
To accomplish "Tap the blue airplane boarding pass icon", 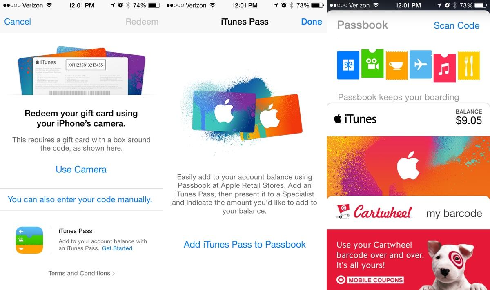I will tap(421, 65).
